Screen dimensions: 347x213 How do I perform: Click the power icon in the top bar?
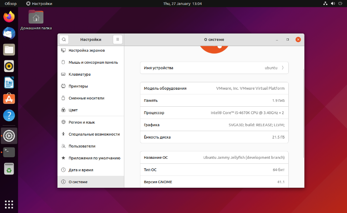[x=340, y=4]
